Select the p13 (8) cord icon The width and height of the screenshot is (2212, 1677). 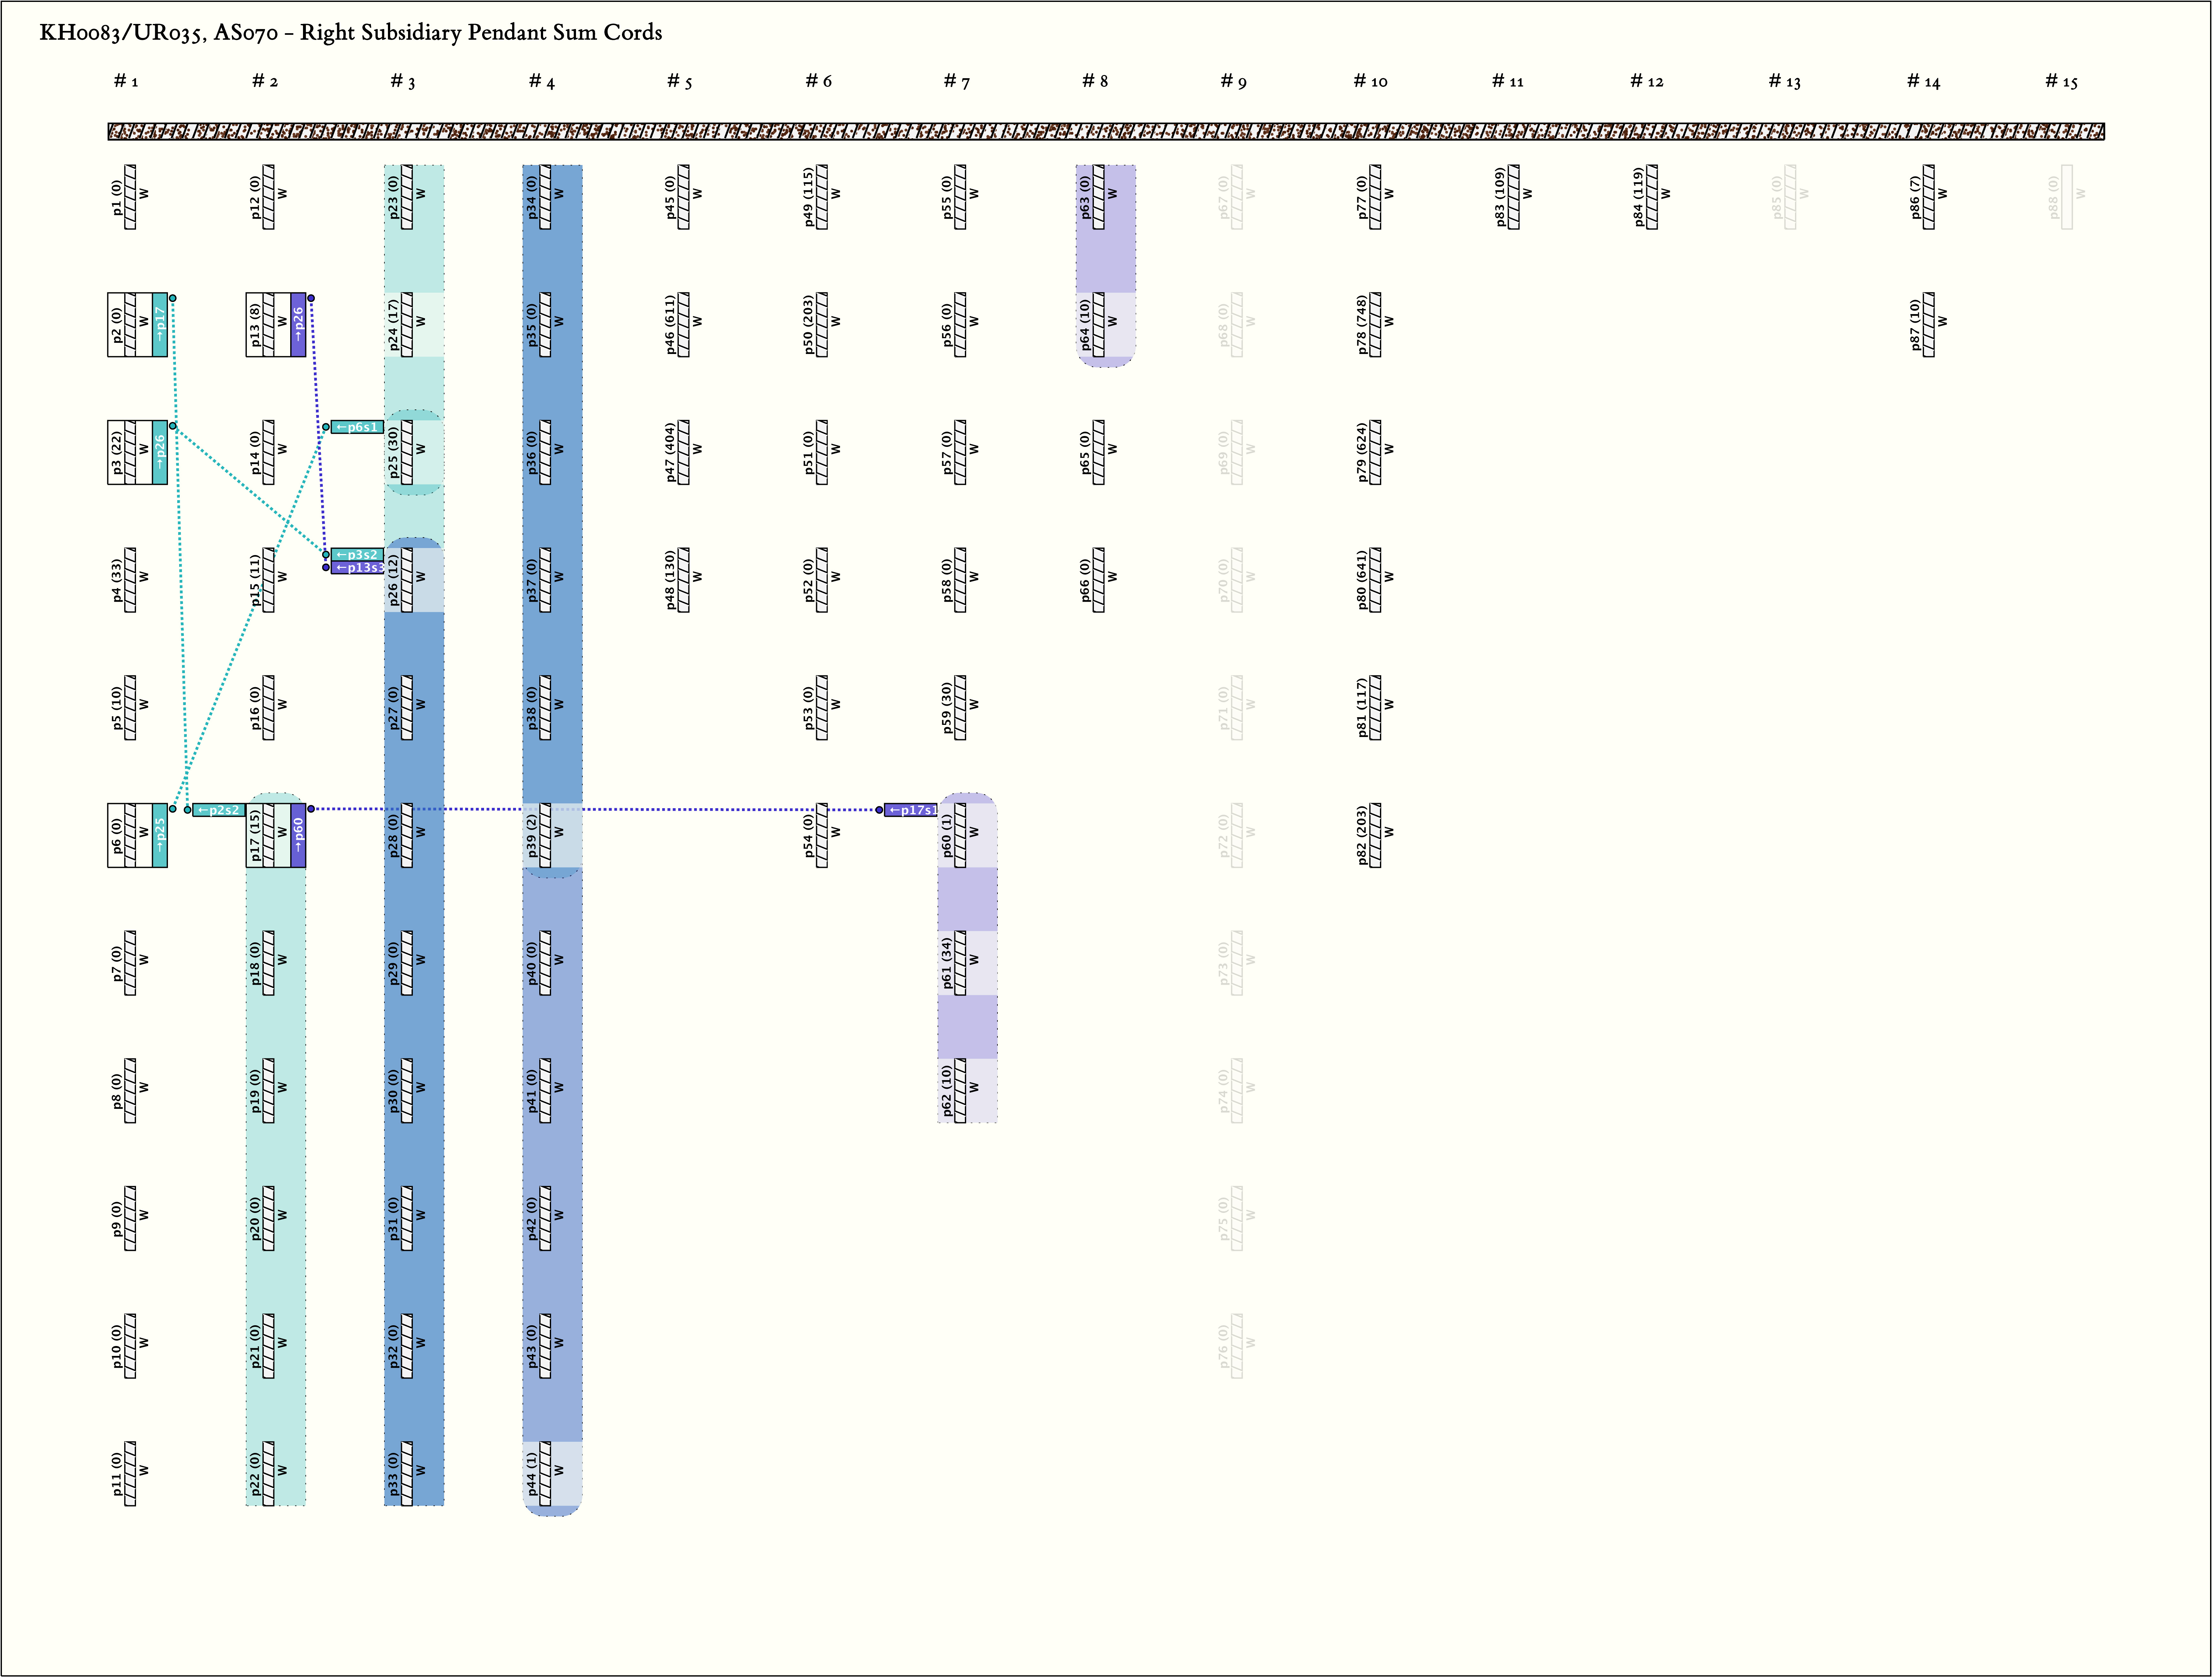[x=268, y=325]
